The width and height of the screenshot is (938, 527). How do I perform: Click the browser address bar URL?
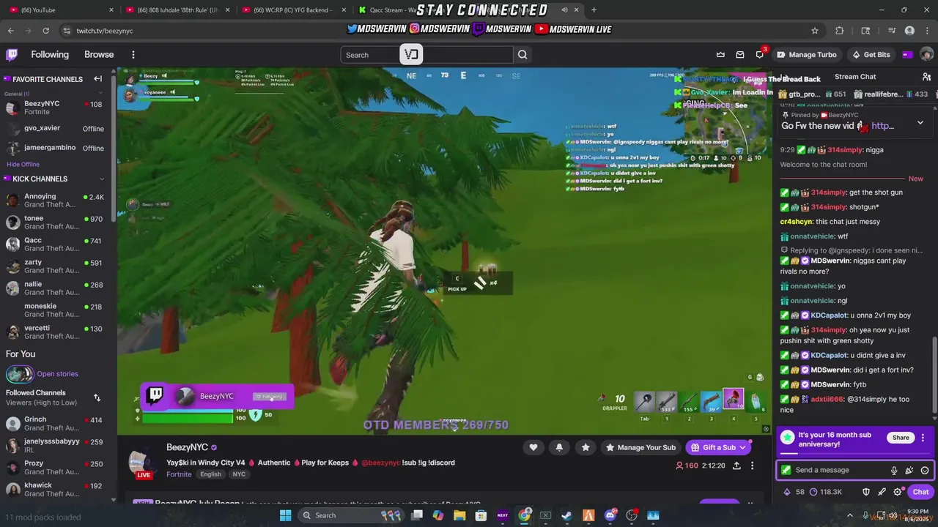click(105, 31)
